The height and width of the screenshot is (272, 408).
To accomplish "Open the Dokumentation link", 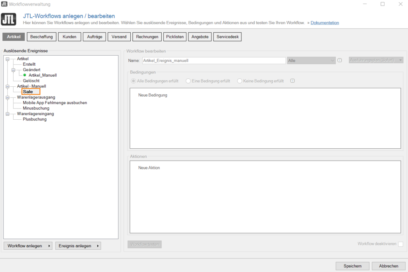I will [325, 23].
